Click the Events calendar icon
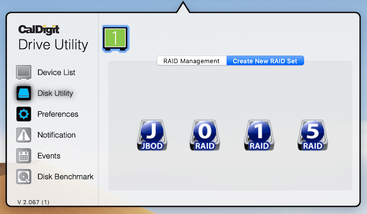This screenshot has width=367, height=214. point(24,156)
